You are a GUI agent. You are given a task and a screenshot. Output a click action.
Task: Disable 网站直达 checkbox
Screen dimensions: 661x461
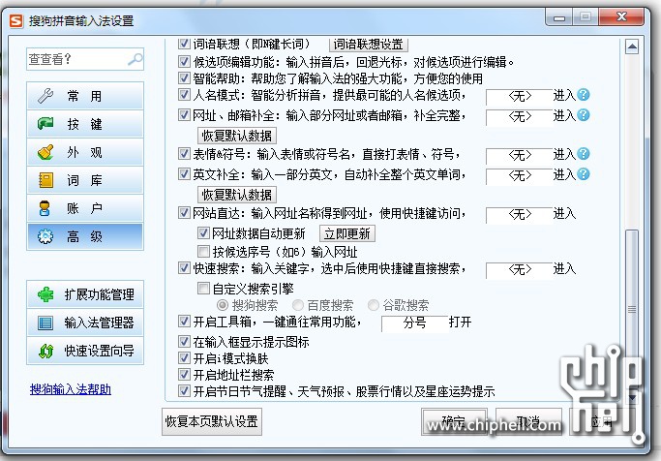(x=184, y=212)
